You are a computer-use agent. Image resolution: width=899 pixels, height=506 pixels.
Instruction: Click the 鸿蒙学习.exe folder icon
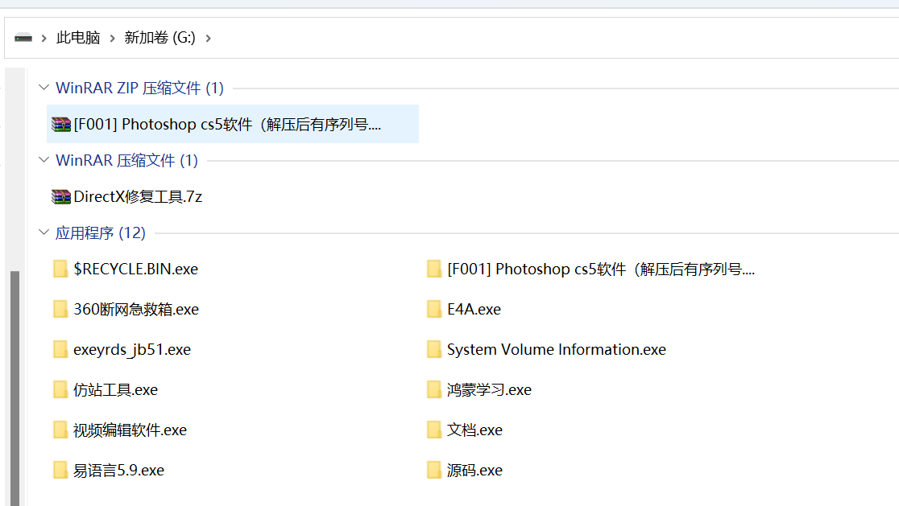click(434, 390)
